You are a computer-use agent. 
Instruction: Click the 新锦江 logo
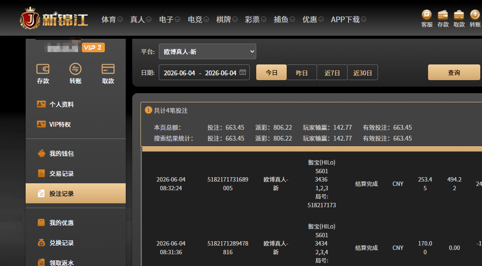tap(54, 18)
